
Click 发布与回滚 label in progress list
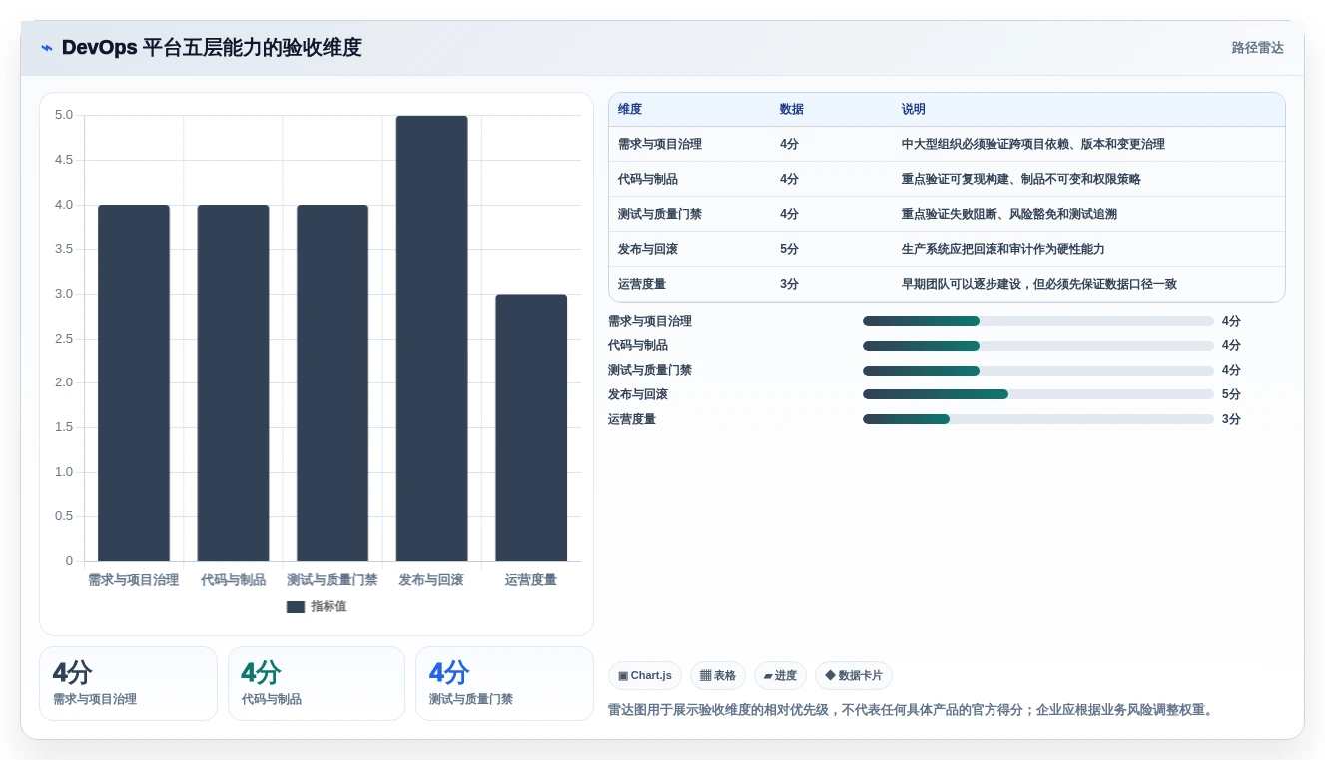[638, 394]
